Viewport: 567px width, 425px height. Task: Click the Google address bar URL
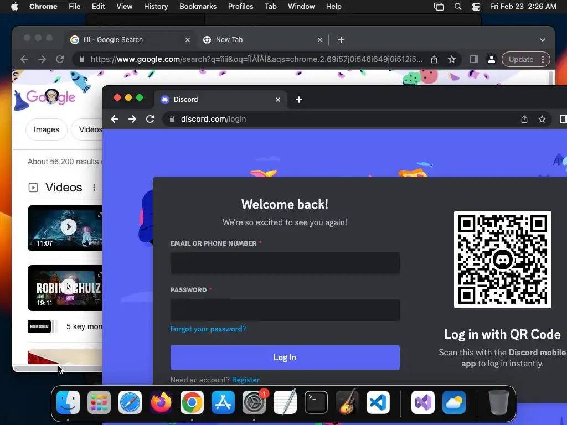(x=256, y=59)
